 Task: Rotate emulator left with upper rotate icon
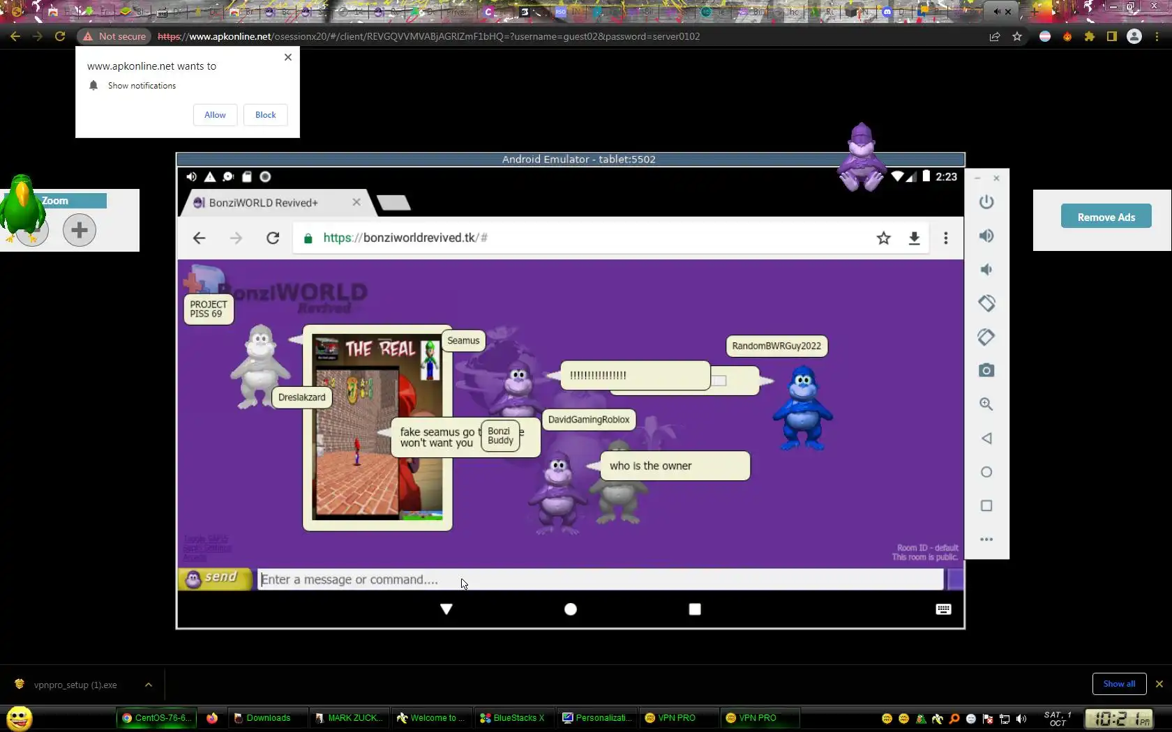(986, 303)
